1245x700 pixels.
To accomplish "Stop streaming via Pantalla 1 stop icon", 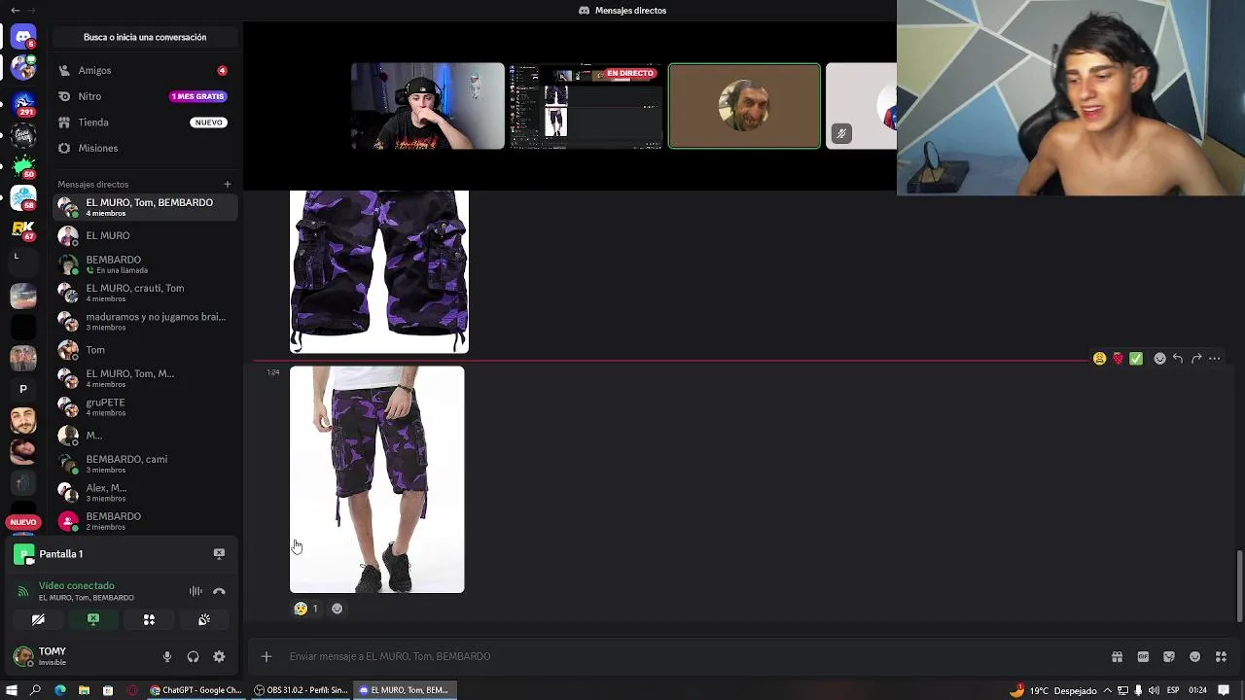I will click(219, 553).
